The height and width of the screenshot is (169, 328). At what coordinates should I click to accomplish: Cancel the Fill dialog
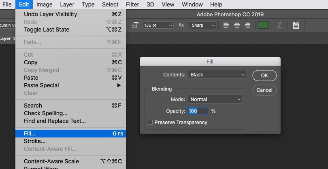coord(264,90)
